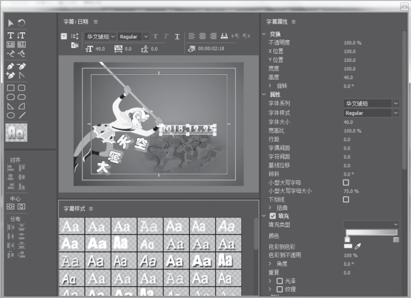Enable the 小型大写字母 checkbox
Viewport: 411px width, 298px height.
tap(346, 182)
